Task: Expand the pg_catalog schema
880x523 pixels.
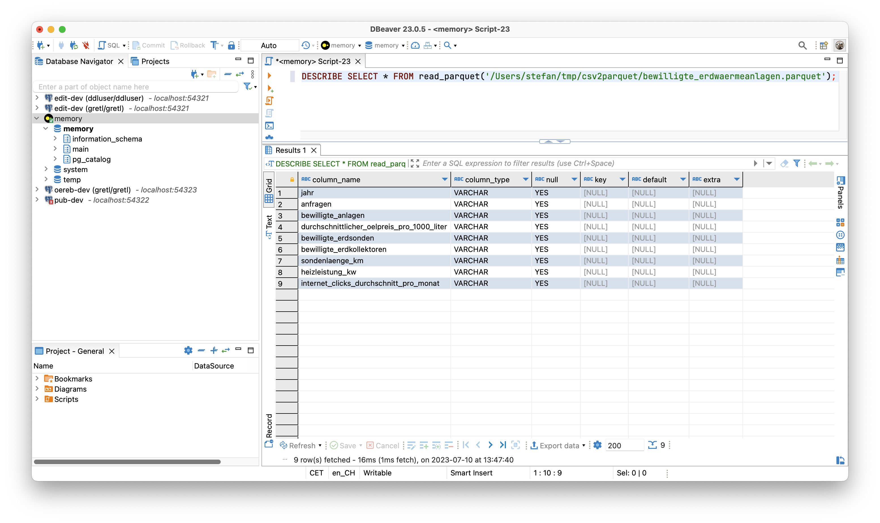Action: pos(55,159)
